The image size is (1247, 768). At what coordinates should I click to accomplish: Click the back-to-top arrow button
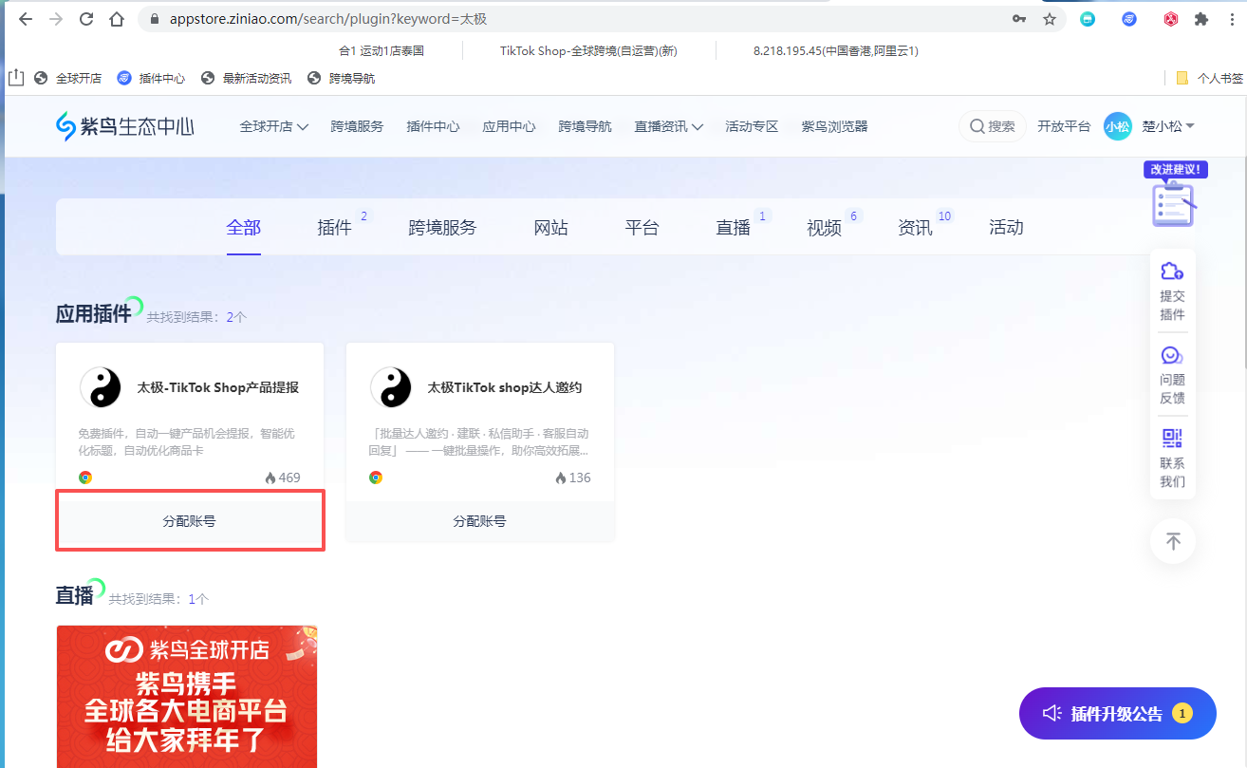[1173, 541]
